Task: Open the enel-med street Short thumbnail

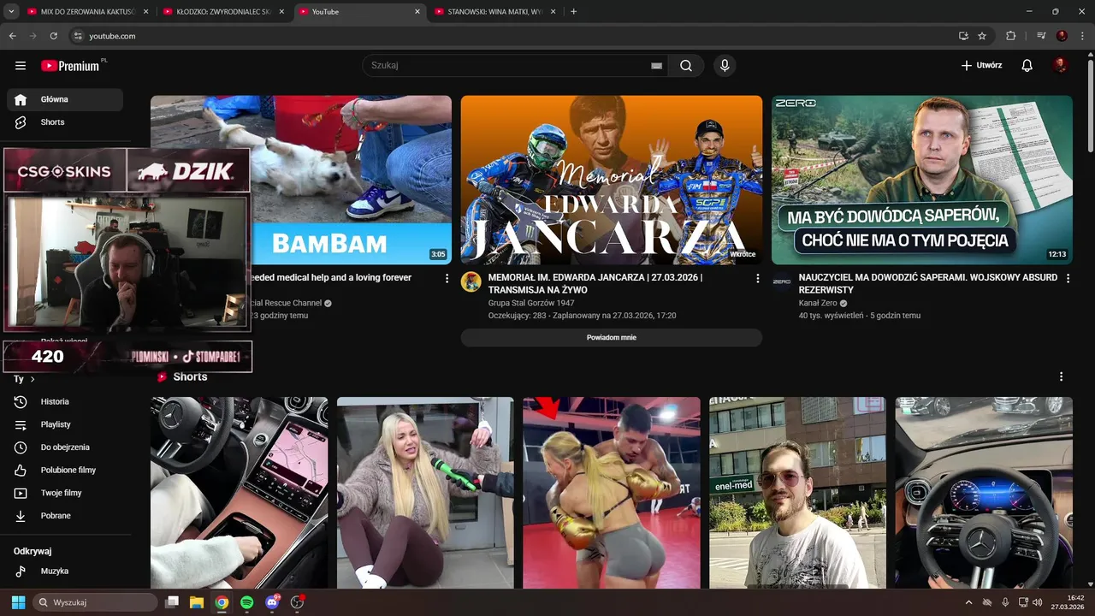Action: 797,493
